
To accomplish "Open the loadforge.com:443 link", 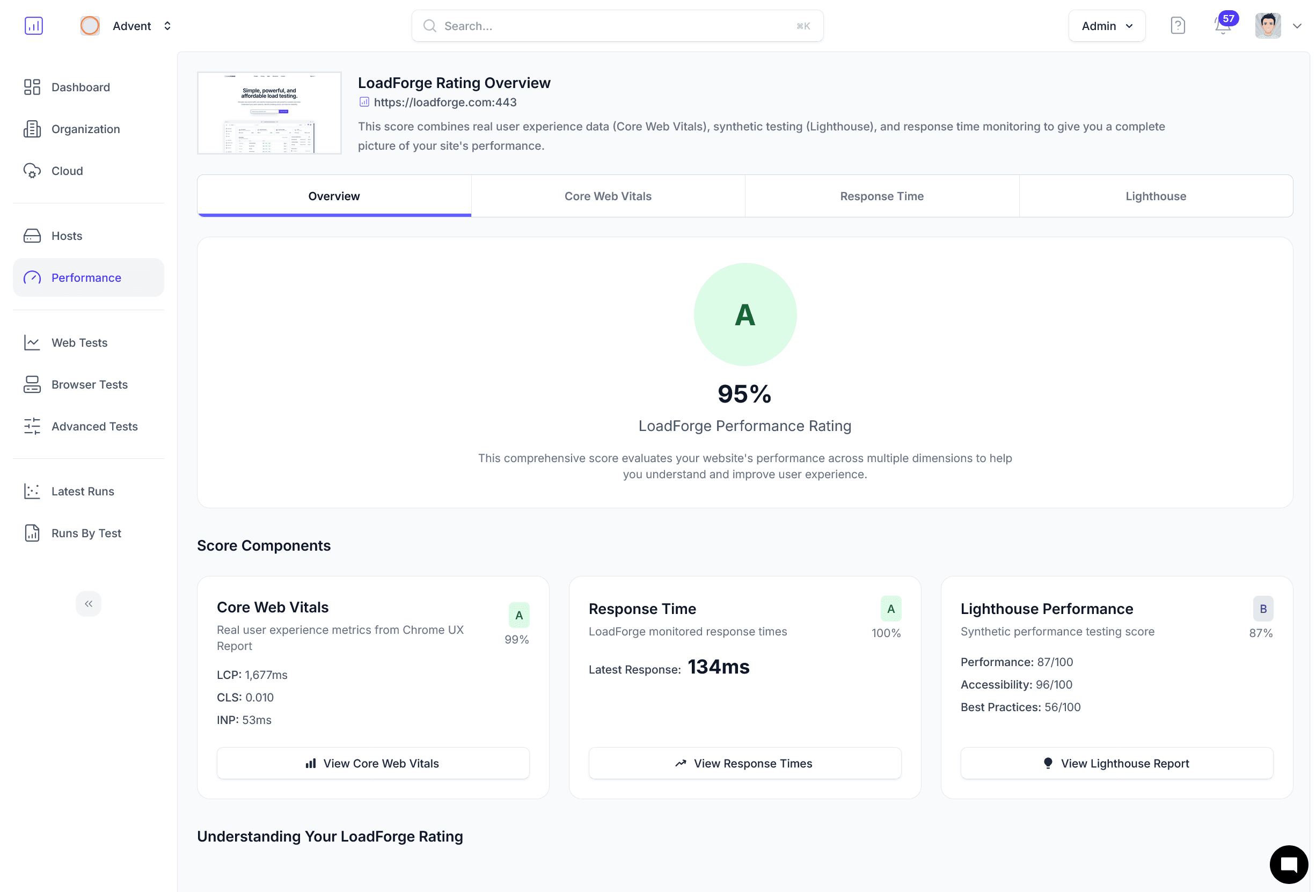I will point(445,102).
